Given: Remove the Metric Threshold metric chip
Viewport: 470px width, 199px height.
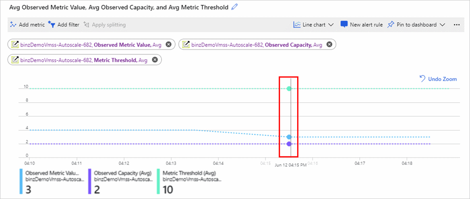Looking at the screenshot, I should 155,60.
